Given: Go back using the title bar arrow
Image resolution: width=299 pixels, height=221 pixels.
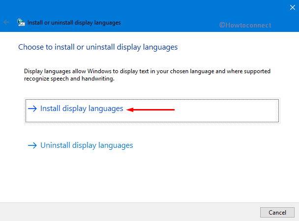Looking at the screenshot, I should [6, 22].
